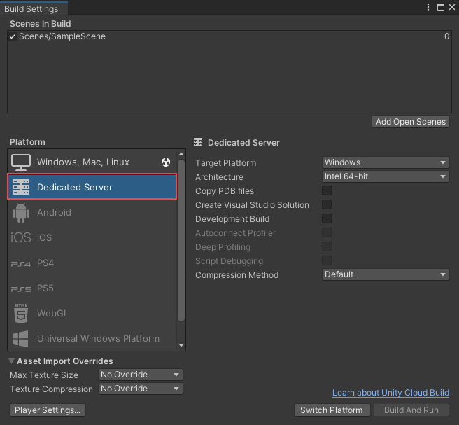Click the PS4 platform icon
The image size is (459, 425).
[x=21, y=263]
